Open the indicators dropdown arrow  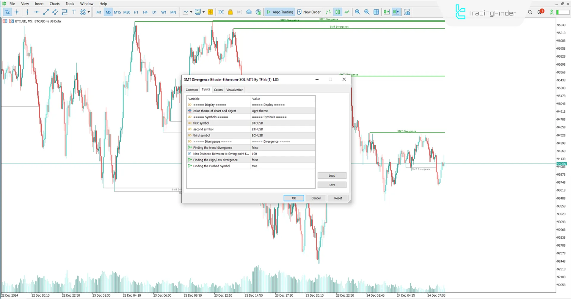click(x=204, y=12)
